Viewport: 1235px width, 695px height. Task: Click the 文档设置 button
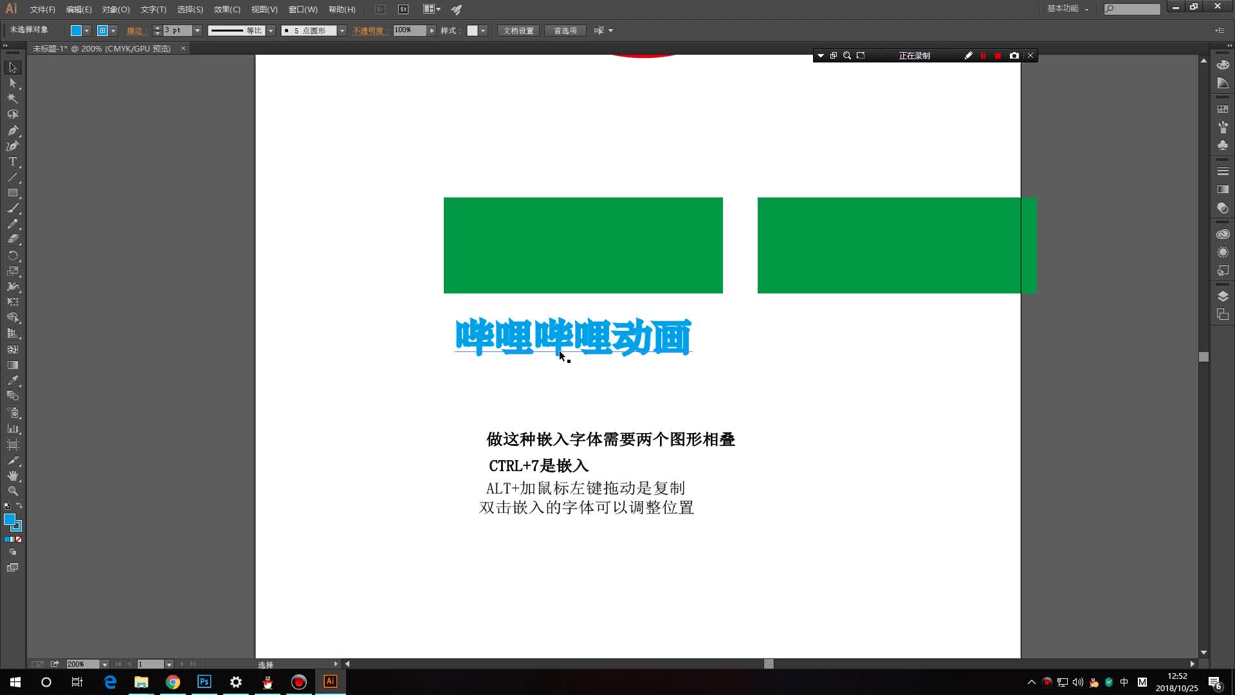[518, 31]
